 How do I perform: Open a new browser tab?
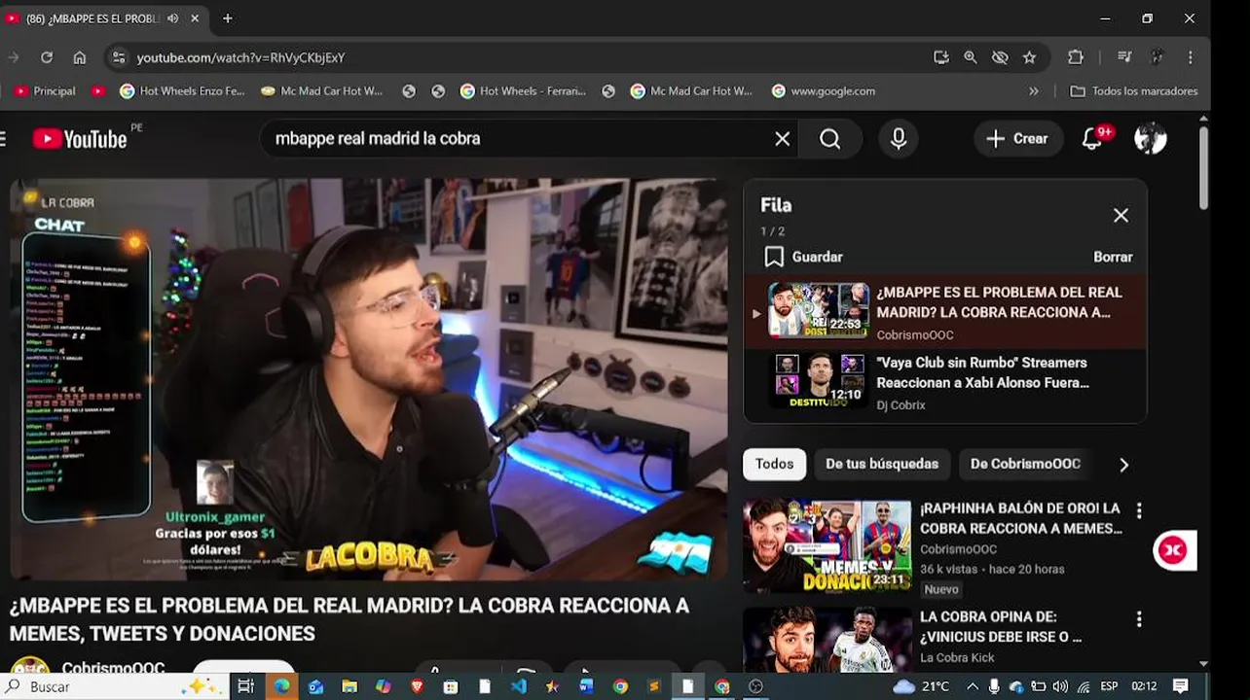click(x=228, y=18)
